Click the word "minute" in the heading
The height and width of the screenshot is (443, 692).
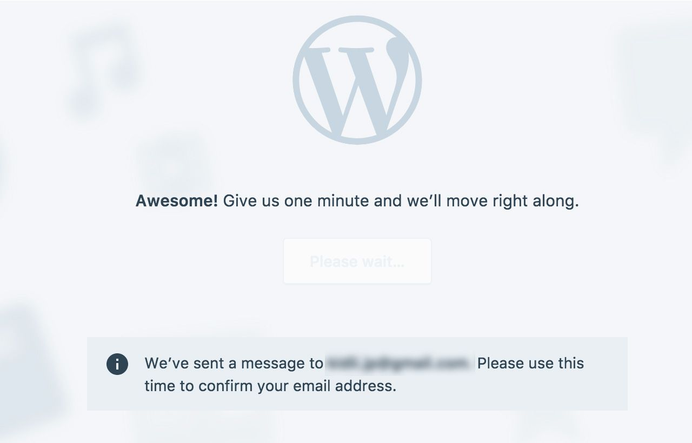(x=343, y=201)
